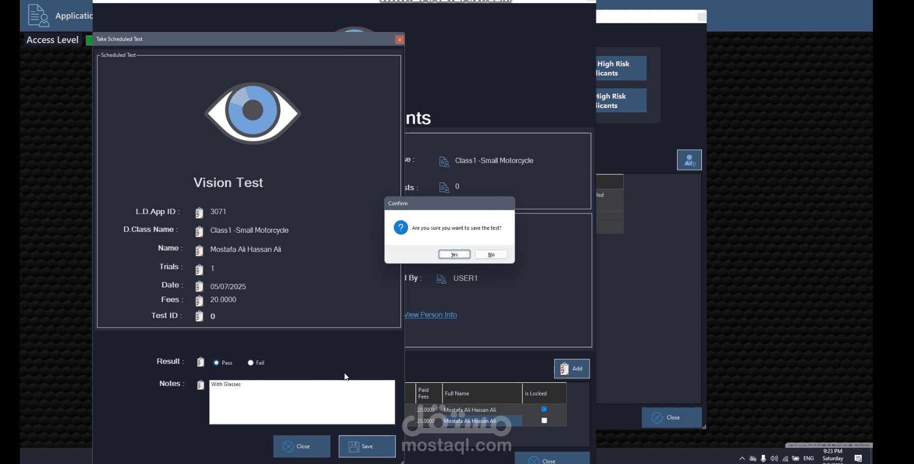This screenshot has width=914, height=464.
Task: Click Close in Take Scheduled Test window
Action: (301, 446)
